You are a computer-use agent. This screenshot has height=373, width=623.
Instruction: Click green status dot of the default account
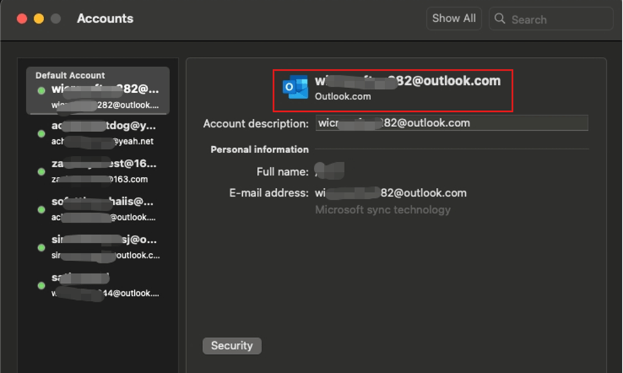tap(41, 91)
